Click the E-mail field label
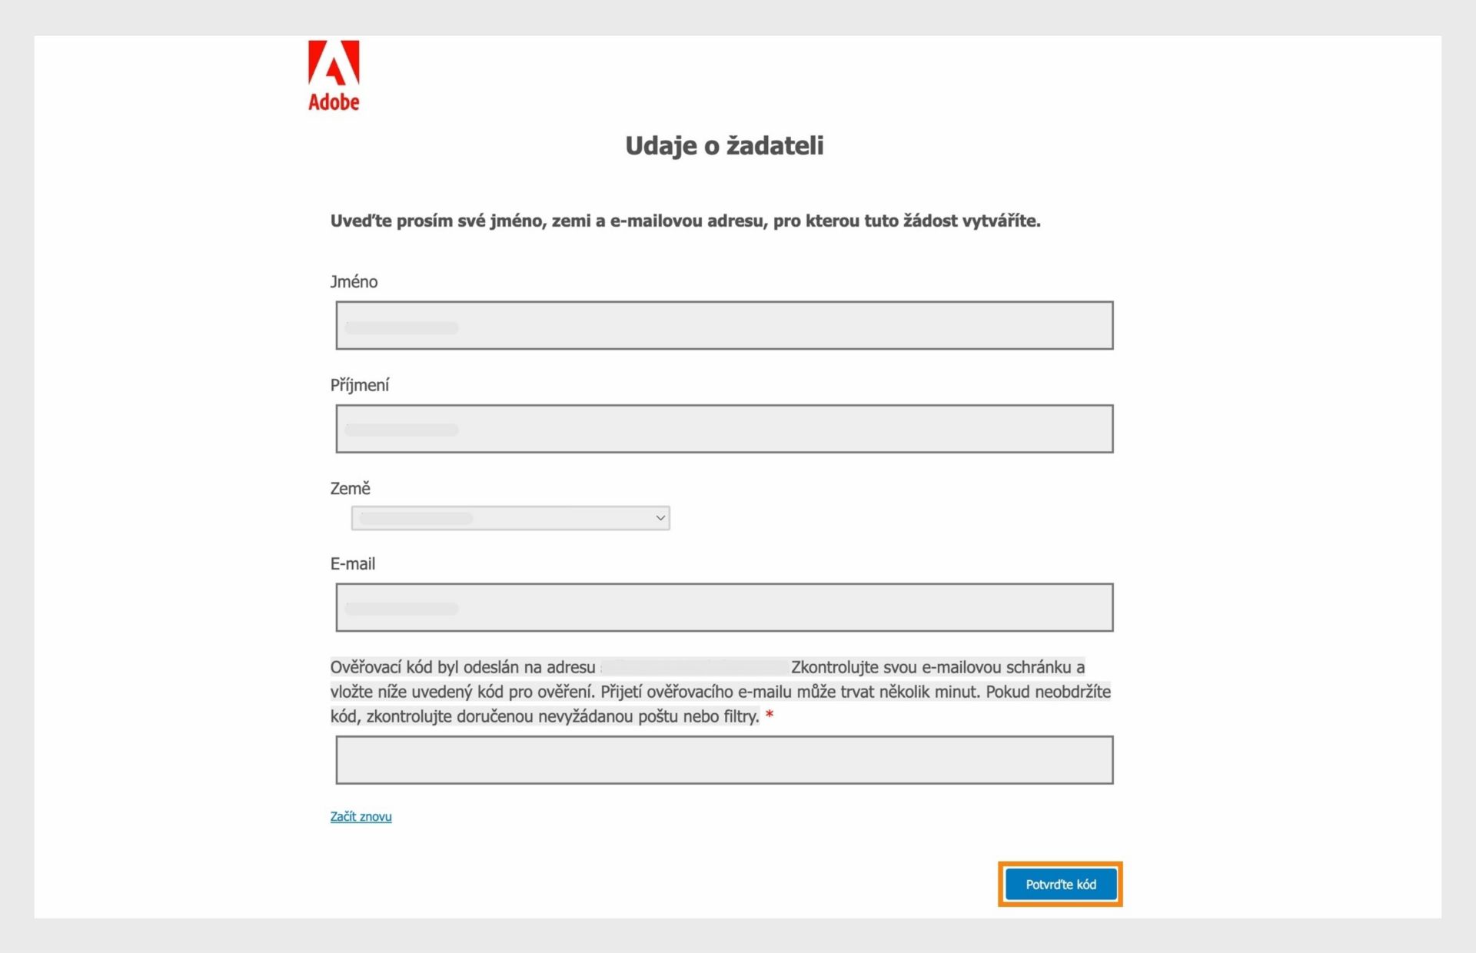The width and height of the screenshot is (1476, 953). [353, 563]
